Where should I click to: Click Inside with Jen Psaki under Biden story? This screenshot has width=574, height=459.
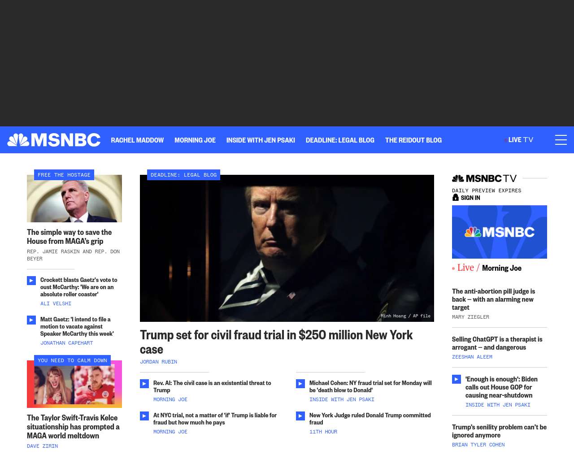point(498,405)
